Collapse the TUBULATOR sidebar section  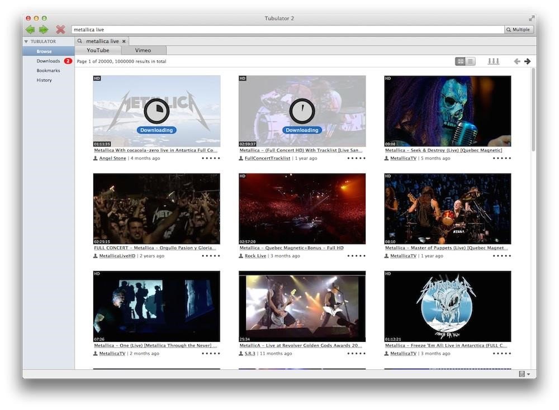click(x=26, y=42)
